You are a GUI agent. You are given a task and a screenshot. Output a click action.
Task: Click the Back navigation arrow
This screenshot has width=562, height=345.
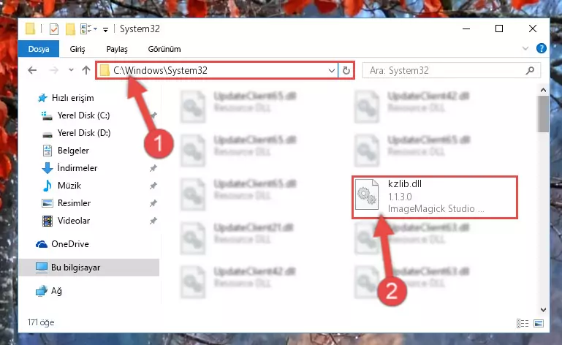32,70
